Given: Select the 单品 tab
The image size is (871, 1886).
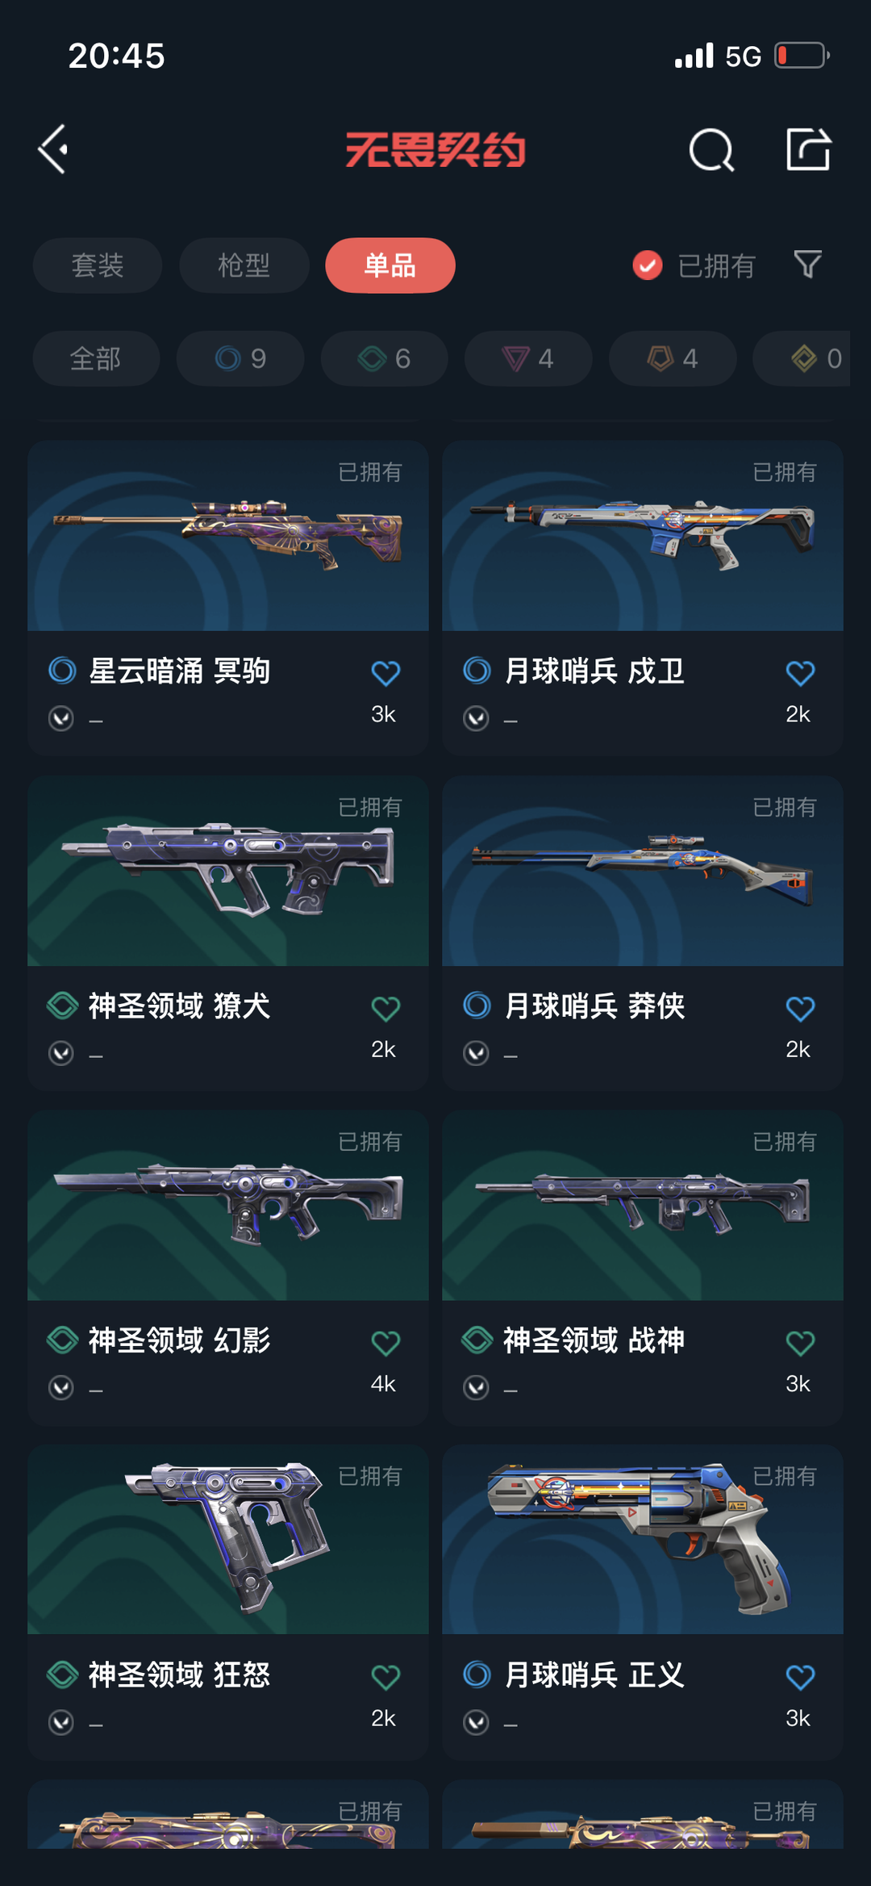Looking at the screenshot, I should point(390,266).
